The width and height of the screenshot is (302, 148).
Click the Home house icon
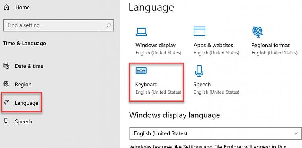6,7
